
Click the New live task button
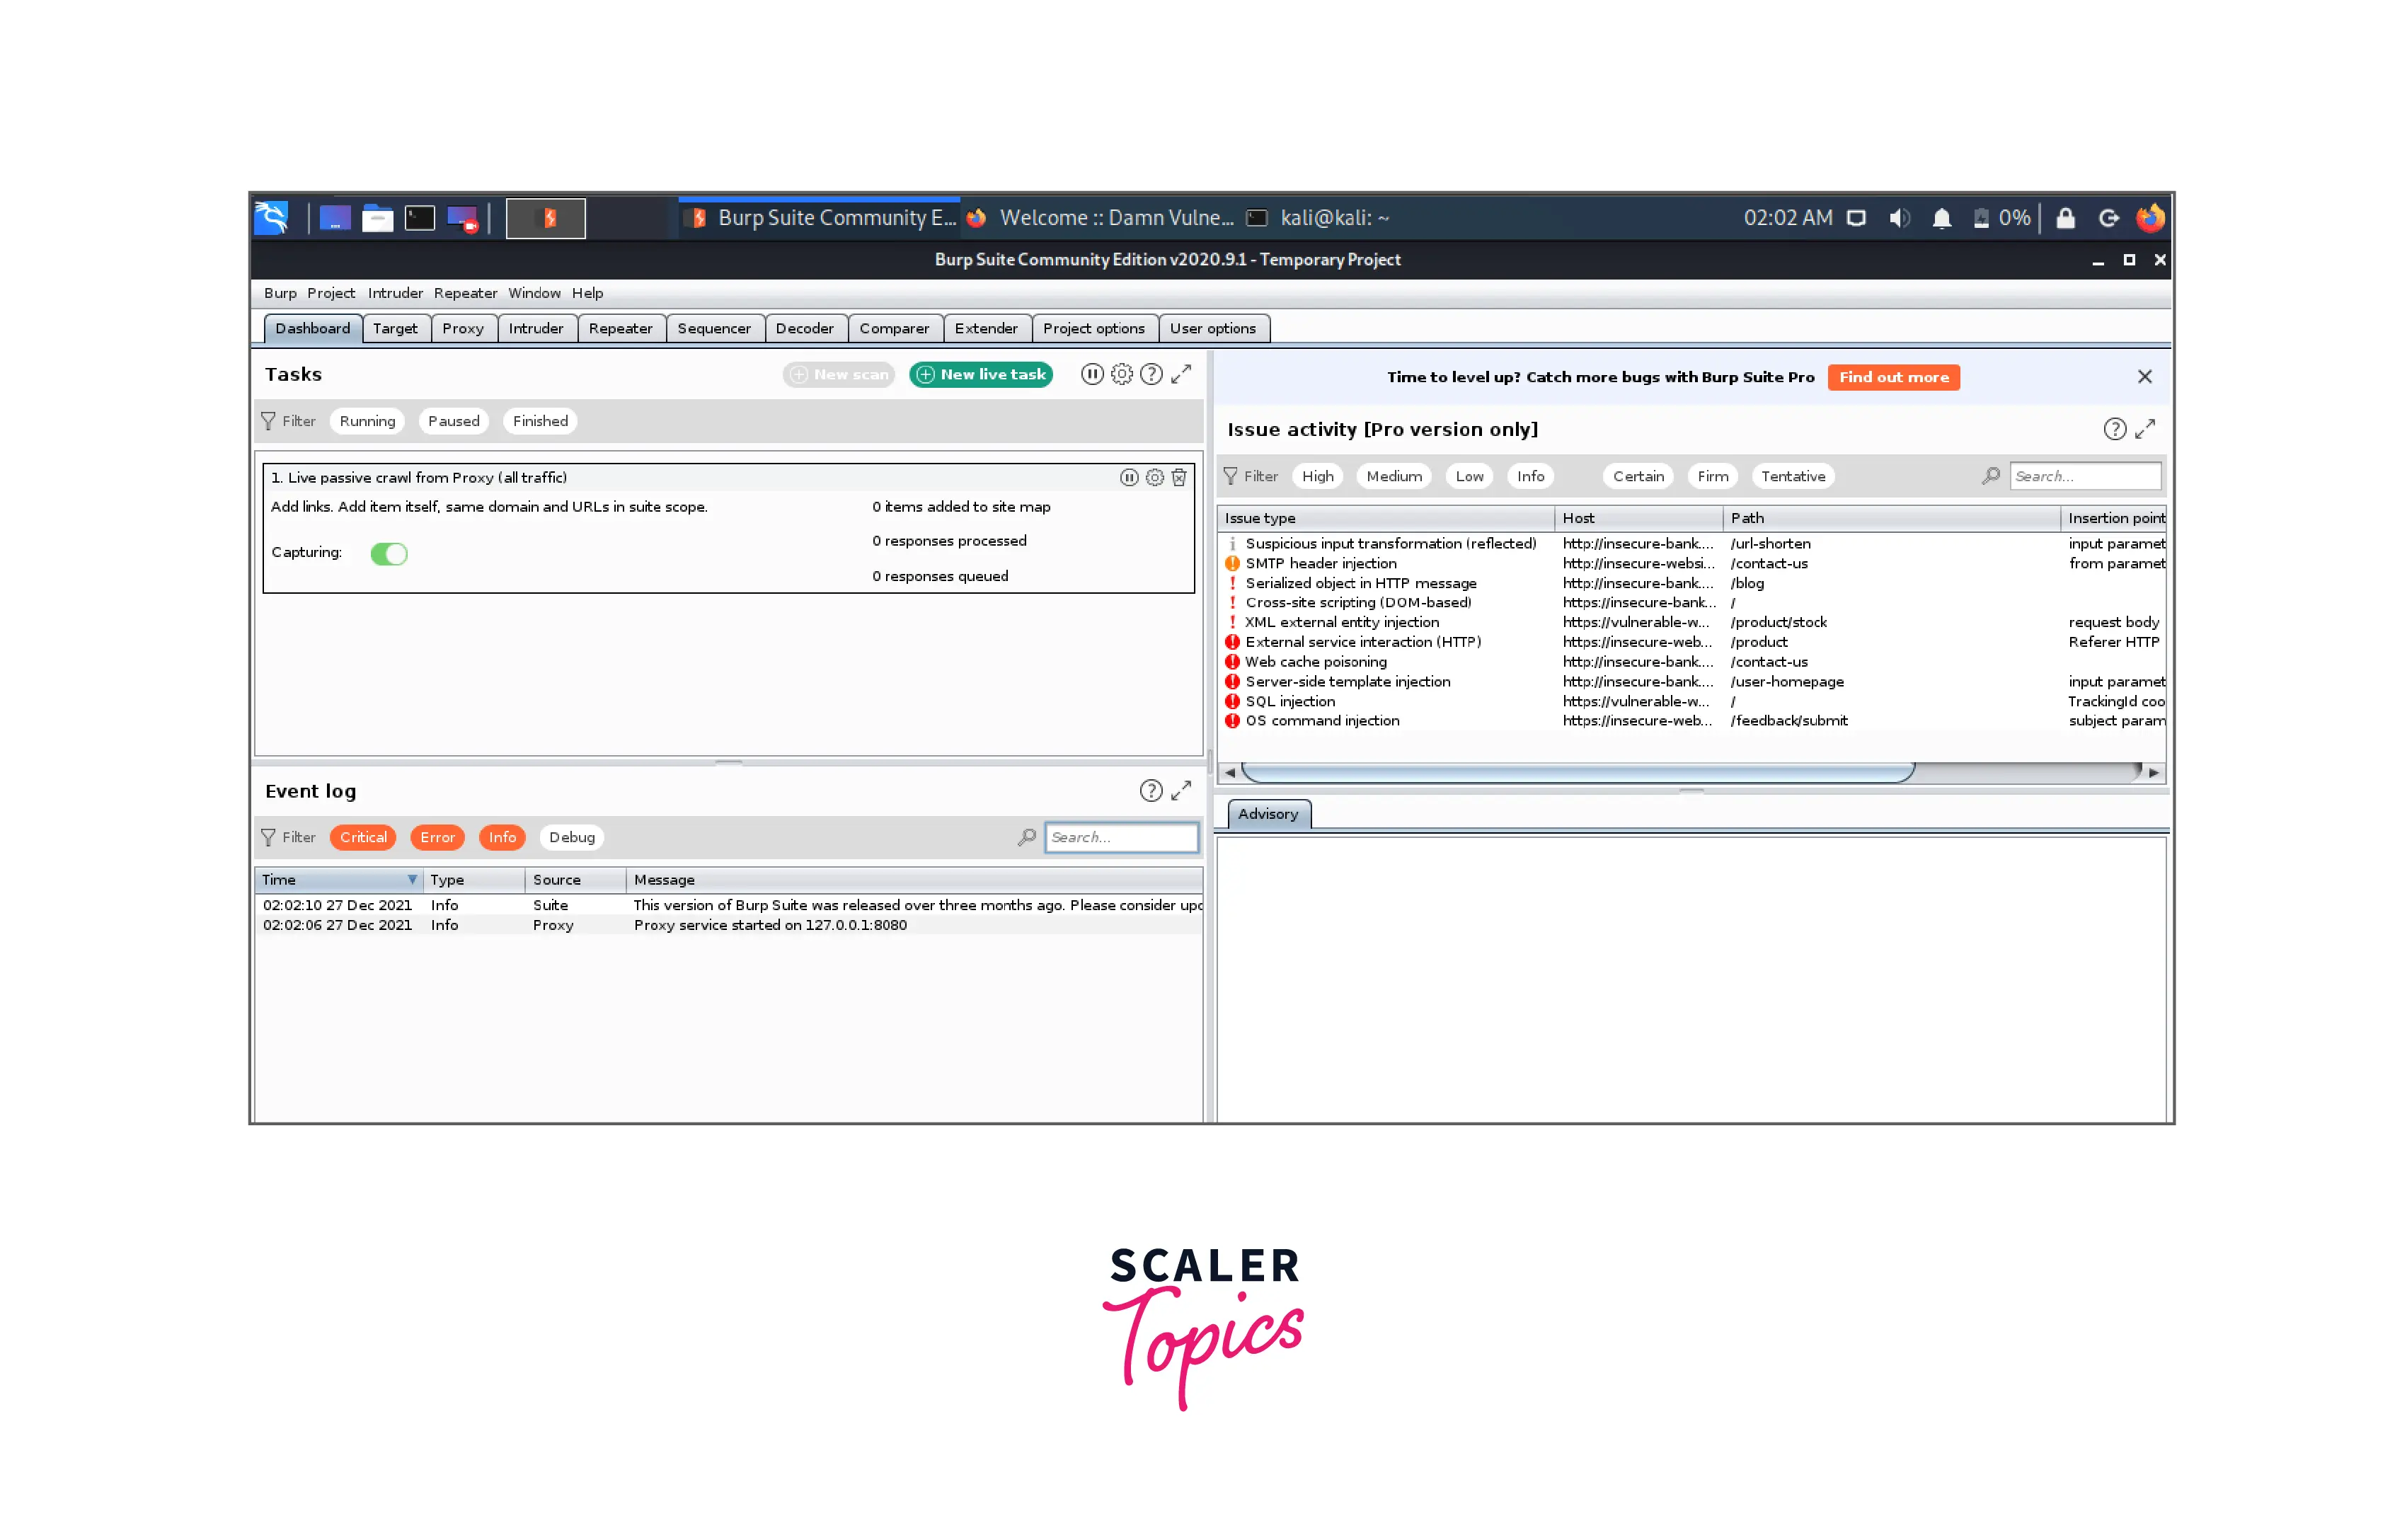(980, 374)
